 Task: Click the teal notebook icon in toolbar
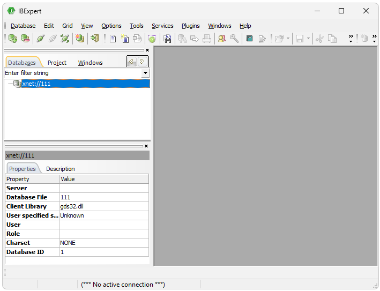point(249,39)
